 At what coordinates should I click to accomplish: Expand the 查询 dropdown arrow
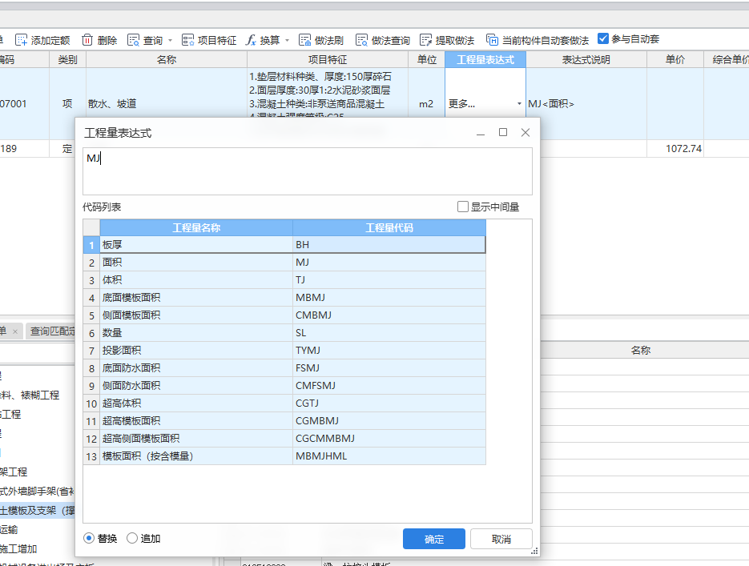pos(170,41)
